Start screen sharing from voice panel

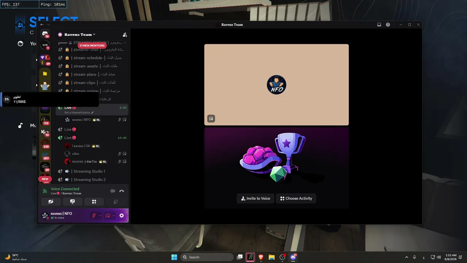point(72,202)
